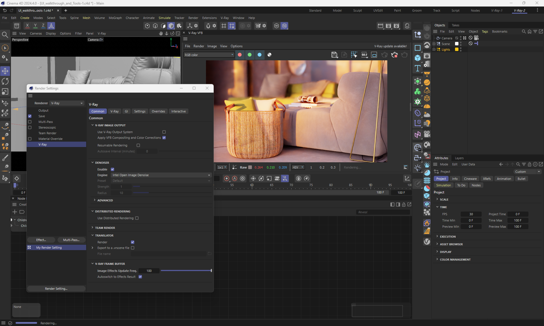Image resolution: width=544 pixels, height=326 pixels.
Task: Open the Renderer V-Ray dropdown
Action: point(67,103)
